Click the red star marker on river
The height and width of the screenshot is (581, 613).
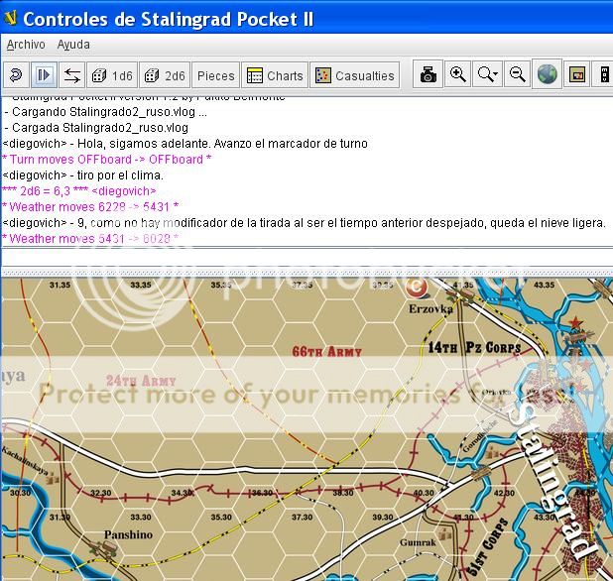pos(575,323)
